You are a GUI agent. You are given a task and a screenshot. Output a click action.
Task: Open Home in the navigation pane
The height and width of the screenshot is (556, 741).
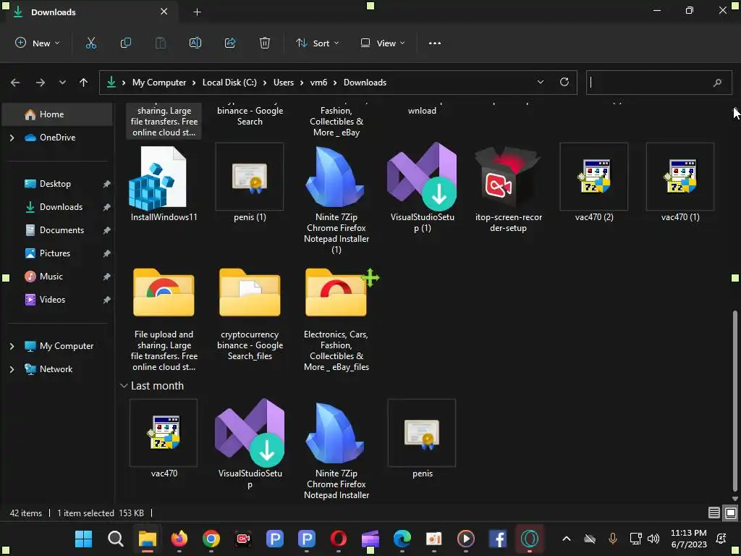point(57,114)
